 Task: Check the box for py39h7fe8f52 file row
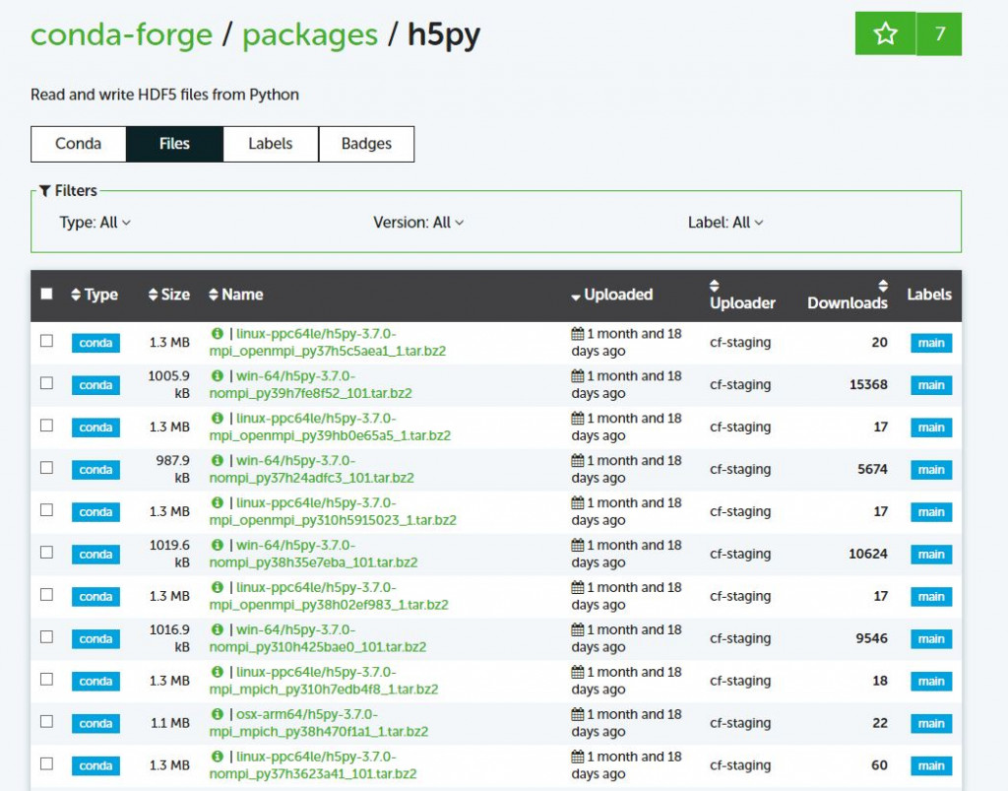46,383
